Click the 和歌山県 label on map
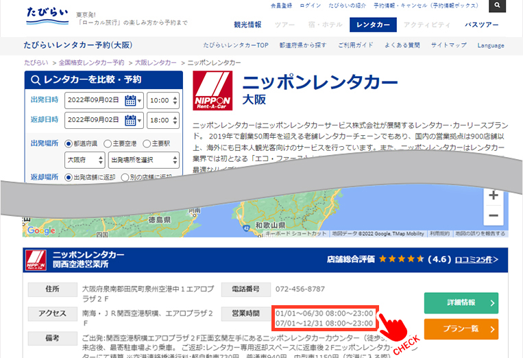 (x=270, y=225)
